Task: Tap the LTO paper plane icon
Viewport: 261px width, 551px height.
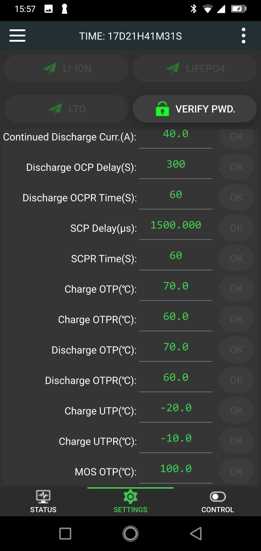Action: [55, 109]
